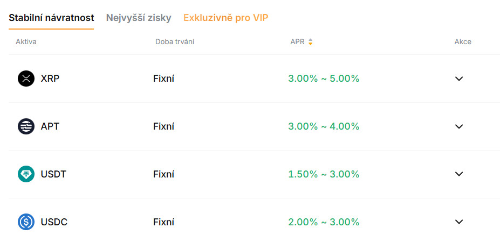Click the Aktiva column header
The width and height of the screenshot is (500, 242).
pos(26,42)
